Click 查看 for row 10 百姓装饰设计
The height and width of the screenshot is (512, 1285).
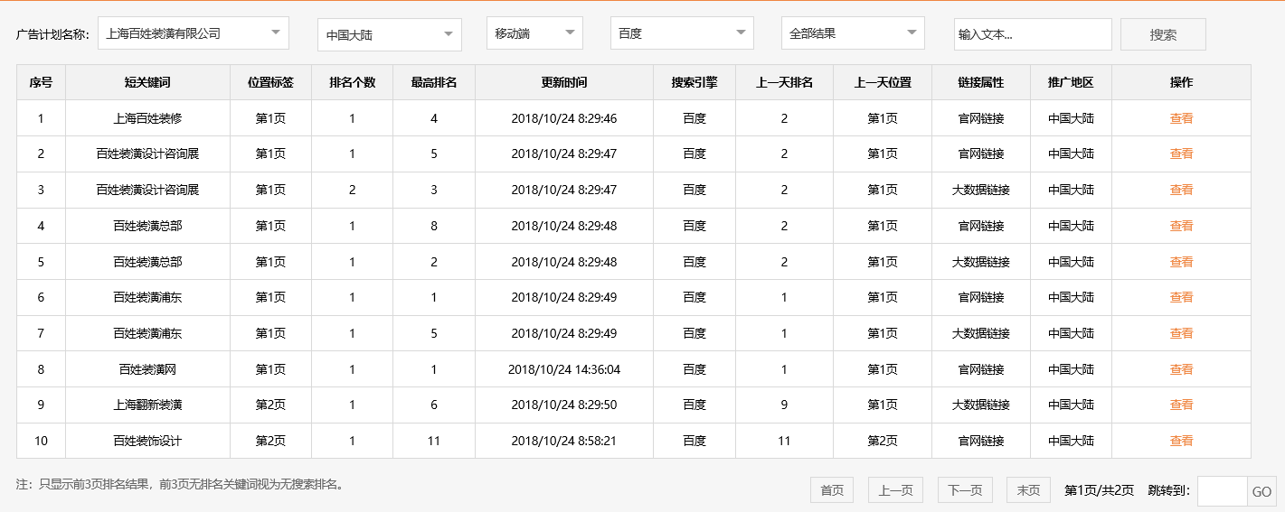click(x=1181, y=441)
